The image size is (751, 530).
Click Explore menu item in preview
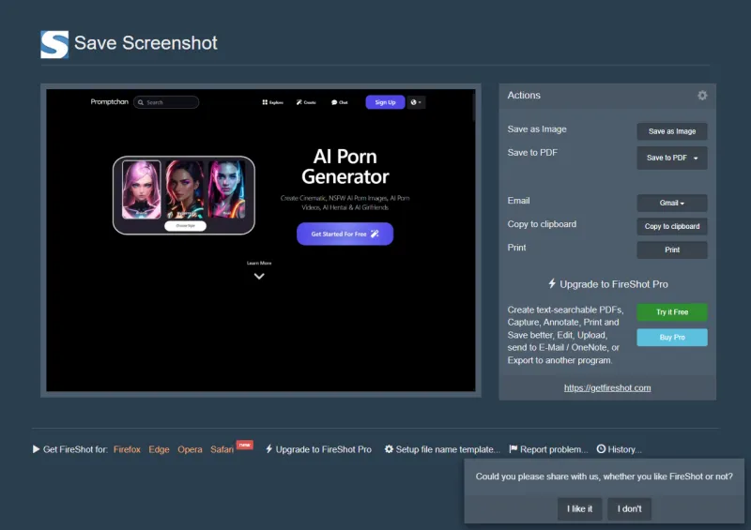pos(272,102)
